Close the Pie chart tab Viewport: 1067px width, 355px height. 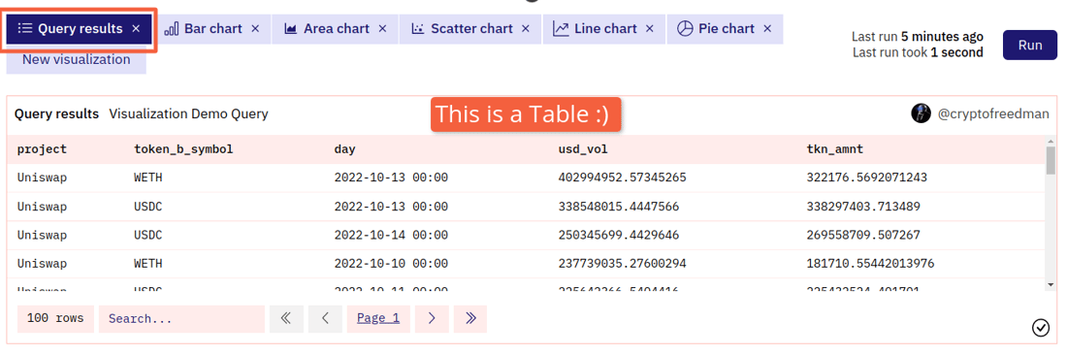[x=767, y=28]
